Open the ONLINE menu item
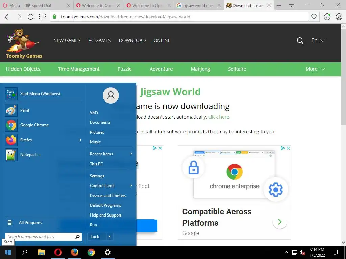The width and height of the screenshot is (346, 259). 162,40
